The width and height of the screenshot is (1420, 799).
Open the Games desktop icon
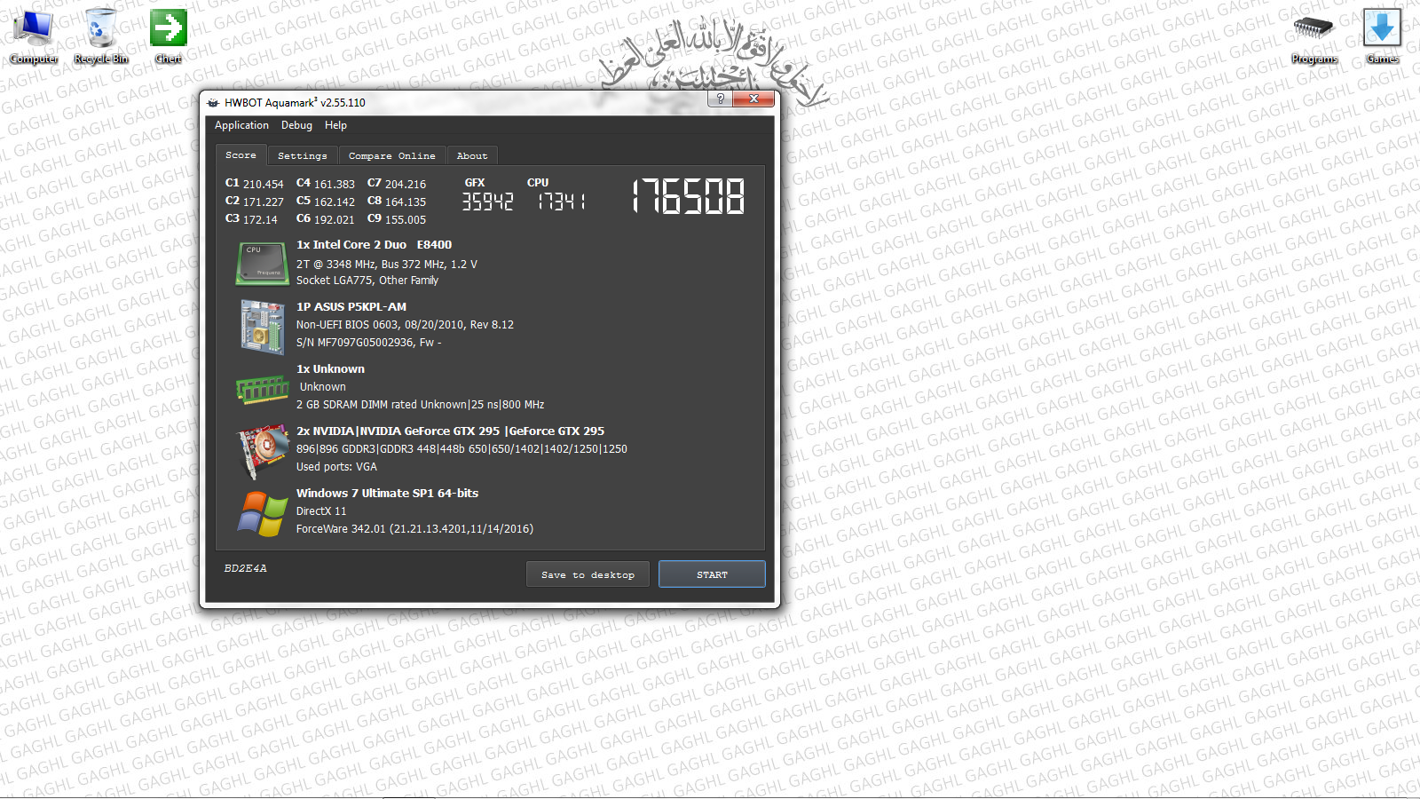(x=1382, y=36)
